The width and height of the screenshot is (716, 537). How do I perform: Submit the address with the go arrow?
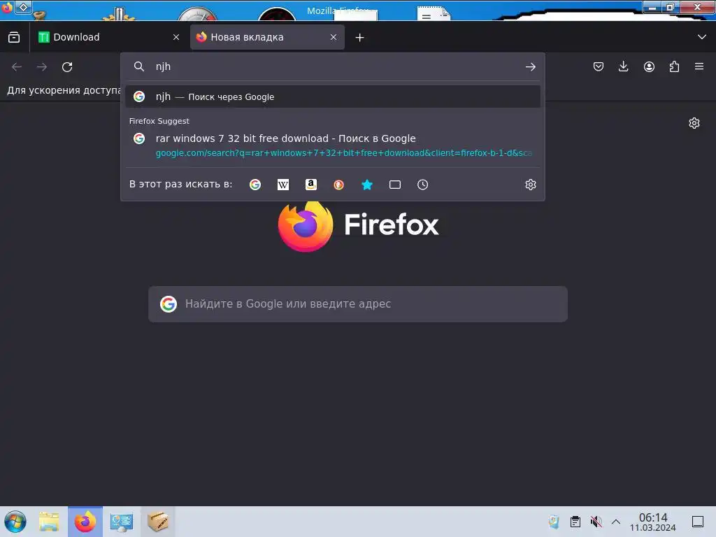(530, 67)
